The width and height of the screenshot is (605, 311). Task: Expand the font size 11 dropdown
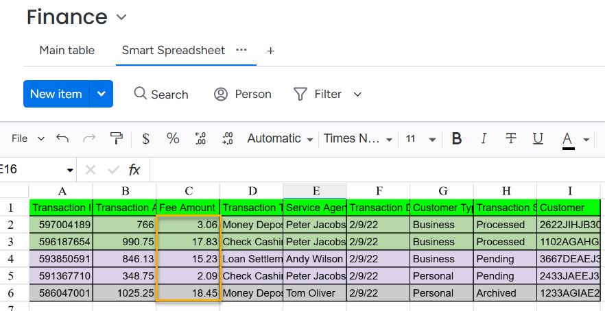coord(420,138)
